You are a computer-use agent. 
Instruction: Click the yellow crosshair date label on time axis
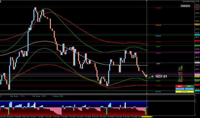147,117
